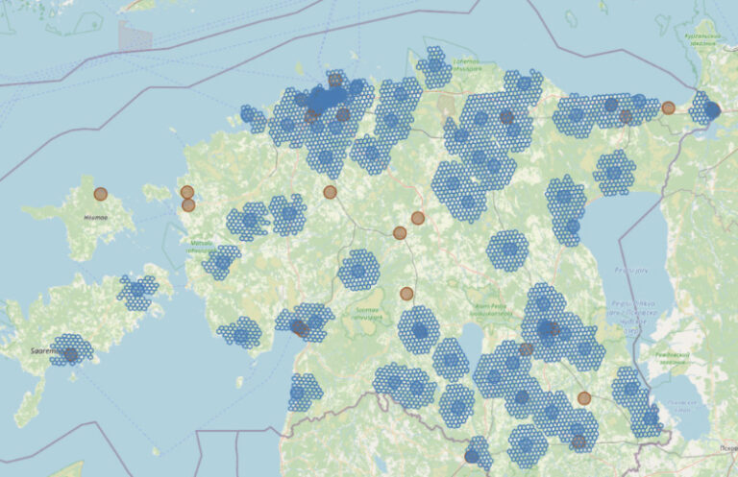Select orange marker in southeast outside blue clusters

pyautogui.click(x=584, y=397)
